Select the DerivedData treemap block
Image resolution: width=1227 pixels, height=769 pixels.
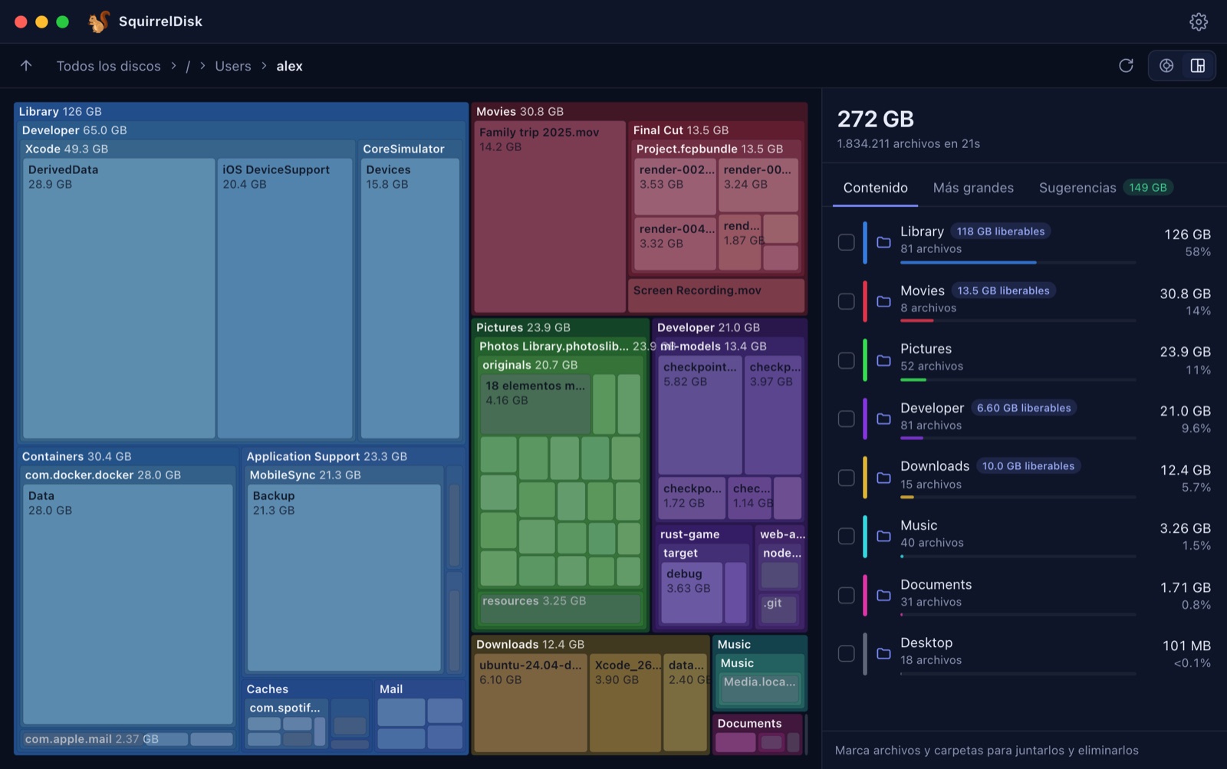point(119,299)
